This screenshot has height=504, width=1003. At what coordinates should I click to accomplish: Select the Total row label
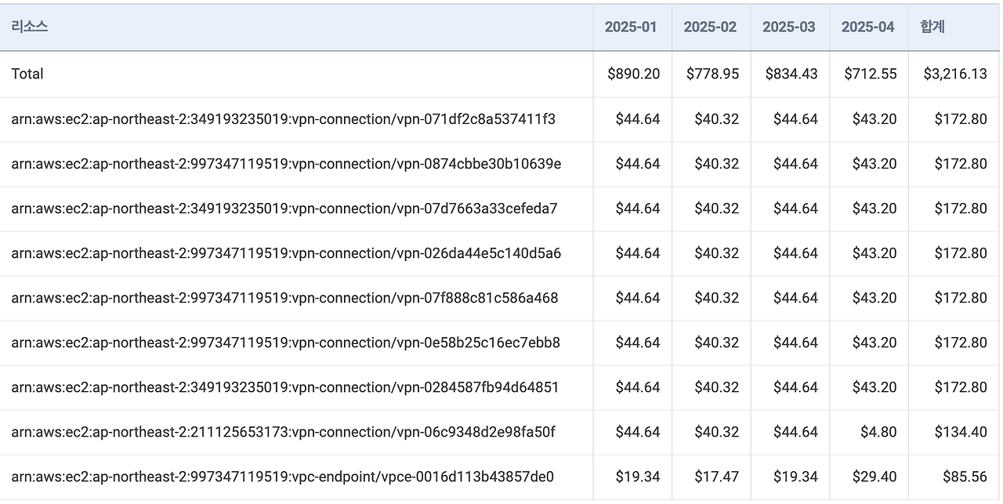point(27,74)
